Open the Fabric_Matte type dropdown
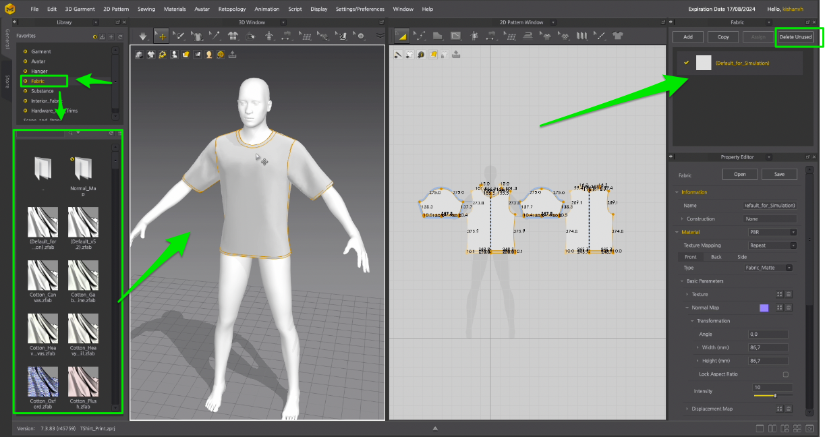Viewport: 825px width, 437px height. point(768,268)
